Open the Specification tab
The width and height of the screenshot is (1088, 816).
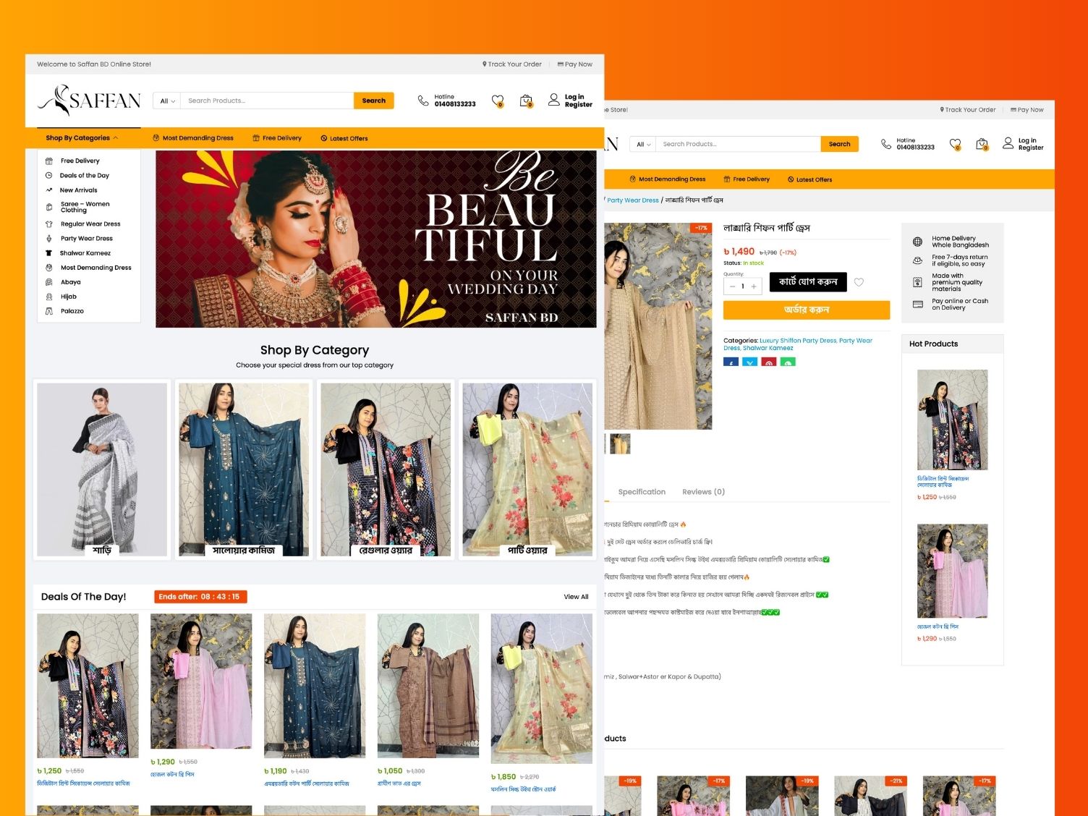click(x=641, y=492)
